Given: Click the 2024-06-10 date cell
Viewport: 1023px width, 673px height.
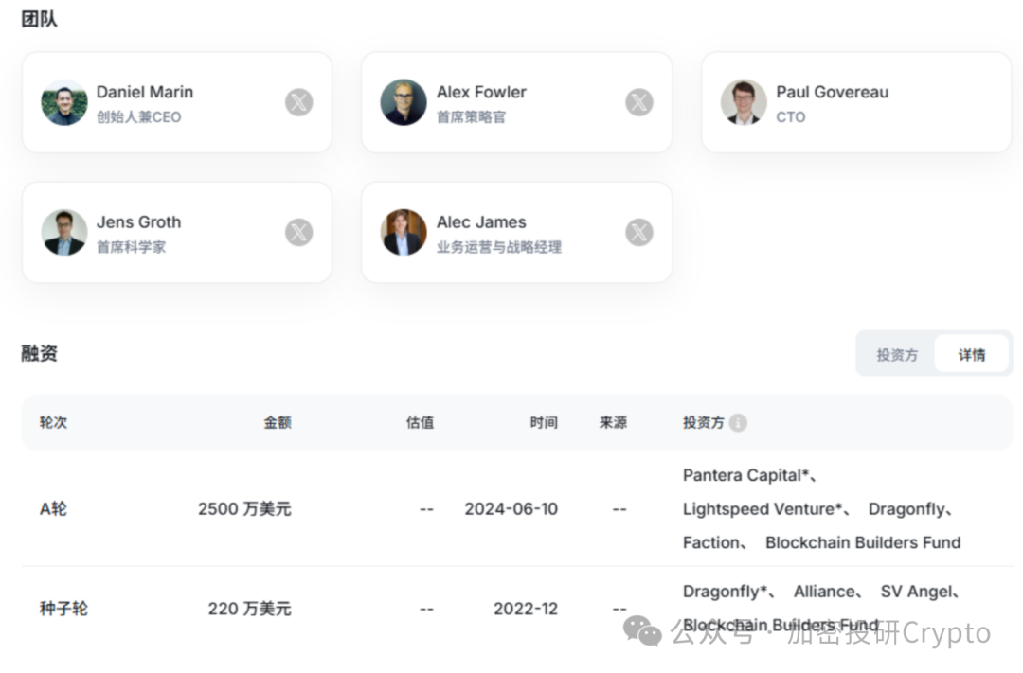Looking at the screenshot, I should [x=511, y=508].
